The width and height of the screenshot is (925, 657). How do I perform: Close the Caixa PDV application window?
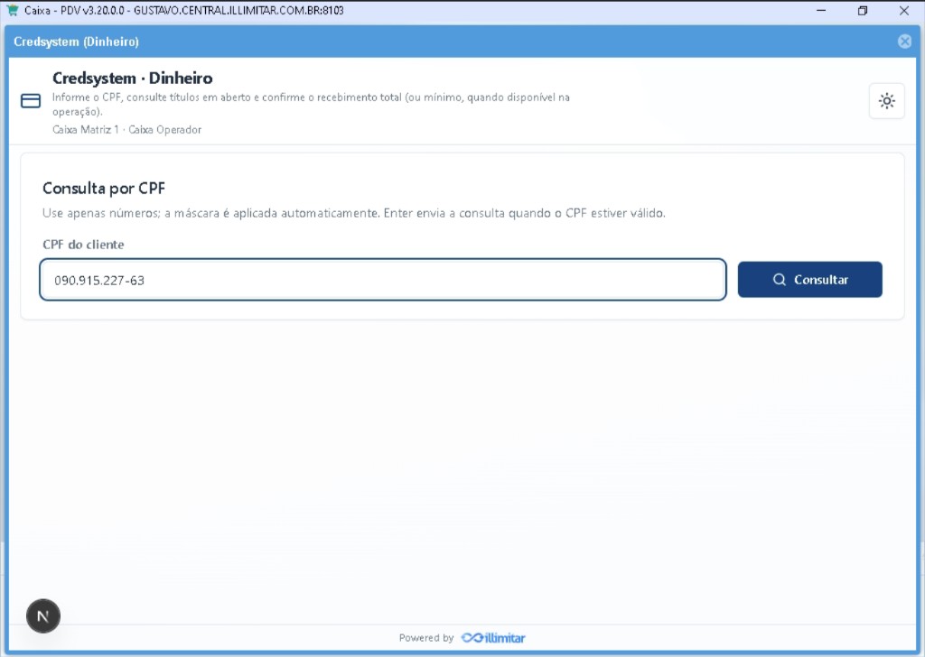tap(903, 11)
